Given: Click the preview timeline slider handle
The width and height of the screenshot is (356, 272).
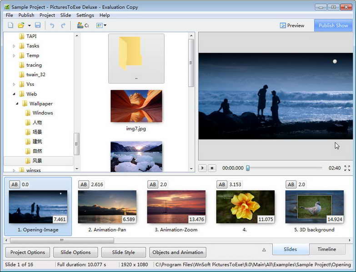Looking at the screenshot, I should point(248,168).
